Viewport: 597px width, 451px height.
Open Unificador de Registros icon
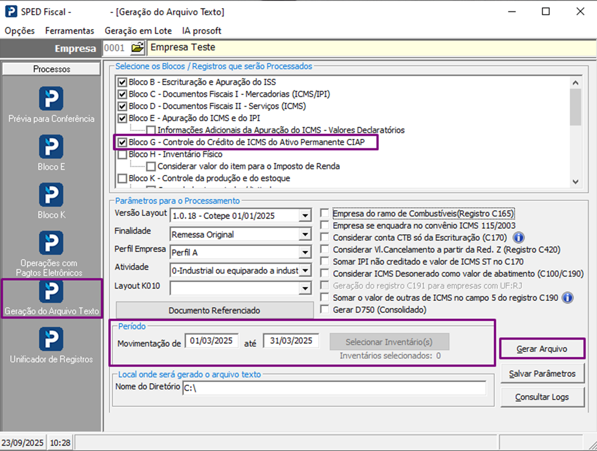click(51, 339)
